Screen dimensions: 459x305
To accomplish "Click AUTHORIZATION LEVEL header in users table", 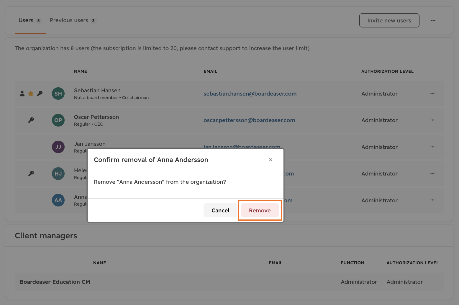I will (387, 71).
